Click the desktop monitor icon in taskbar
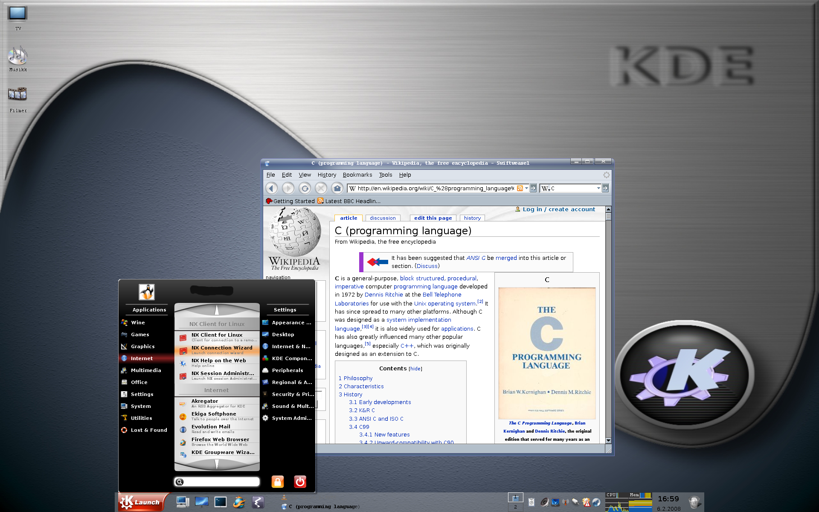 pyautogui.click(x=202, y=502)
